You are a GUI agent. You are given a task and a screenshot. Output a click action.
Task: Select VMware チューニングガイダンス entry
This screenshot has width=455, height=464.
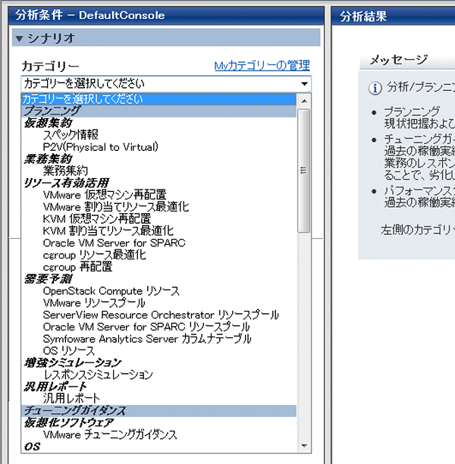click(110, 435)
